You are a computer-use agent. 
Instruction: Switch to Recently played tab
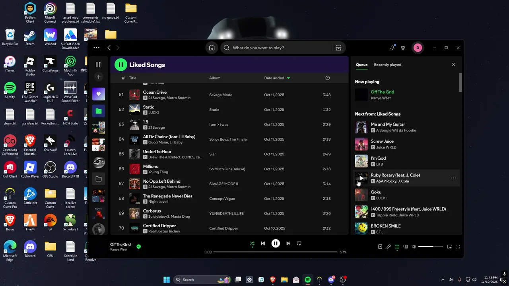pyautogui.click(x=387, y=65)
